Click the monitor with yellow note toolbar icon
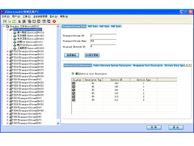 coord(39,21)
